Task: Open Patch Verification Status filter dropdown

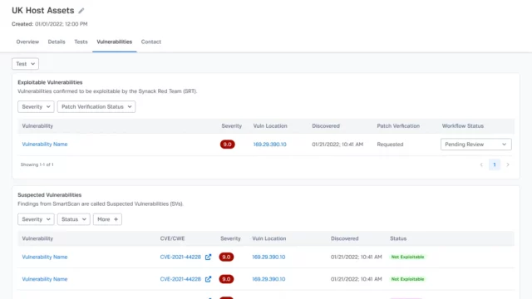Action: coord(96,107)
